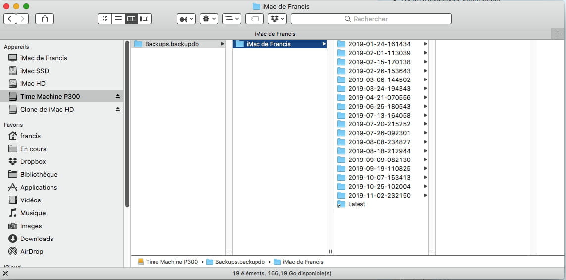Image resolution: width=566 pixels, height=280 pixels.
Task: Click the first column's width handle
Action: pos(229,251)
